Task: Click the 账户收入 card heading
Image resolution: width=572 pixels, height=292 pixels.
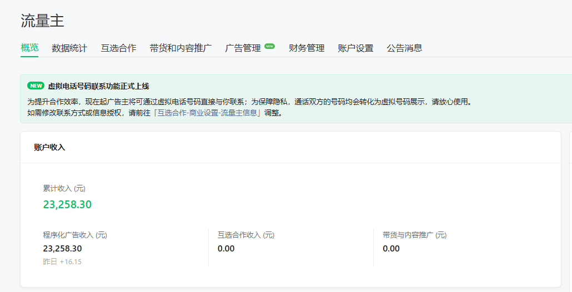Action: (x=49, y=147)
